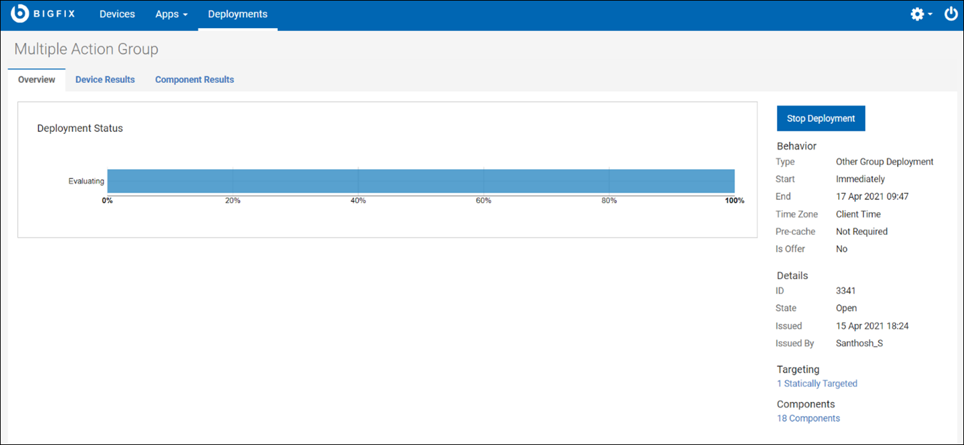The width and height of the screenshot is (964, 445).
Task: Click the Multiple Action Group title
Action: click(86, 49)
